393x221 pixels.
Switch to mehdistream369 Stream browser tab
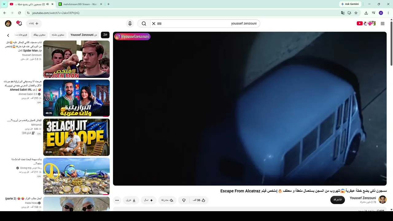tap(80, 4)
